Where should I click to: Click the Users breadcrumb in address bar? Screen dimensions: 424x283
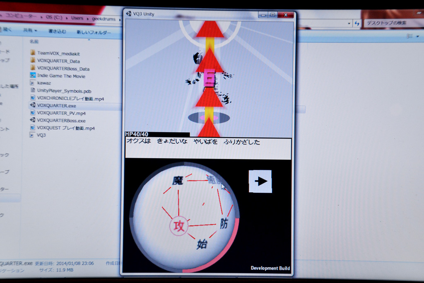77,18
